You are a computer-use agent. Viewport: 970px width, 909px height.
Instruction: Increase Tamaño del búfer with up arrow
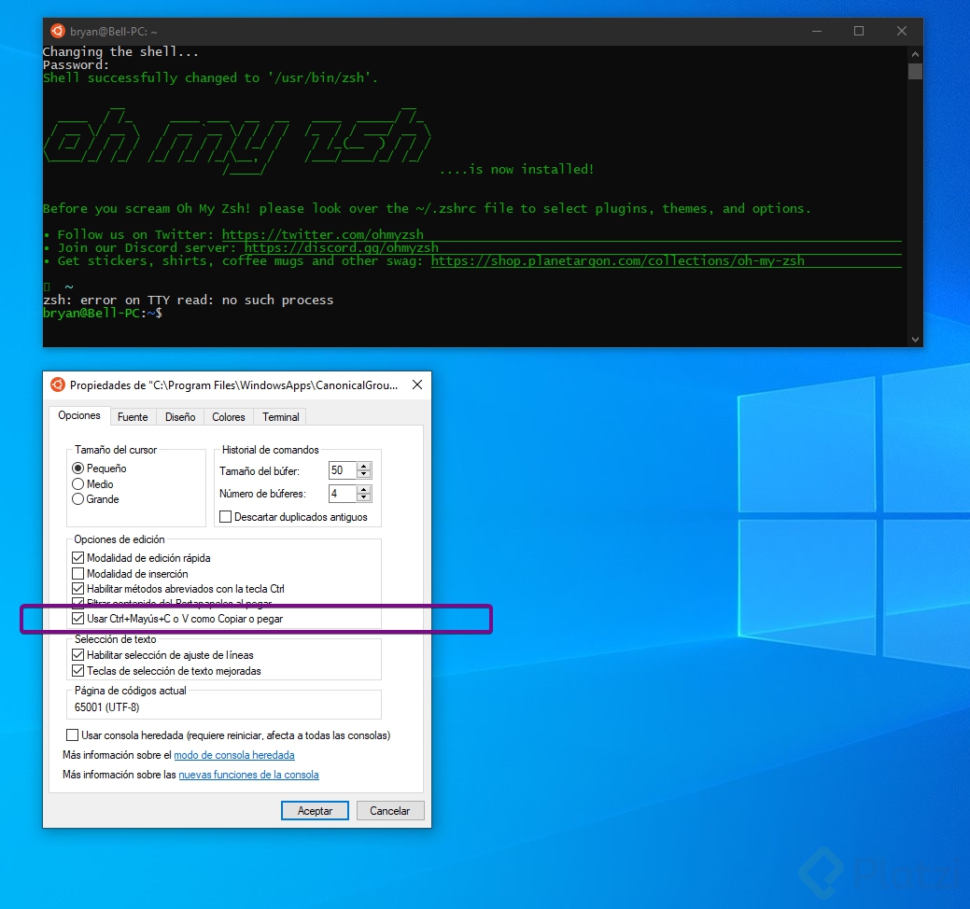coord(364,467)
